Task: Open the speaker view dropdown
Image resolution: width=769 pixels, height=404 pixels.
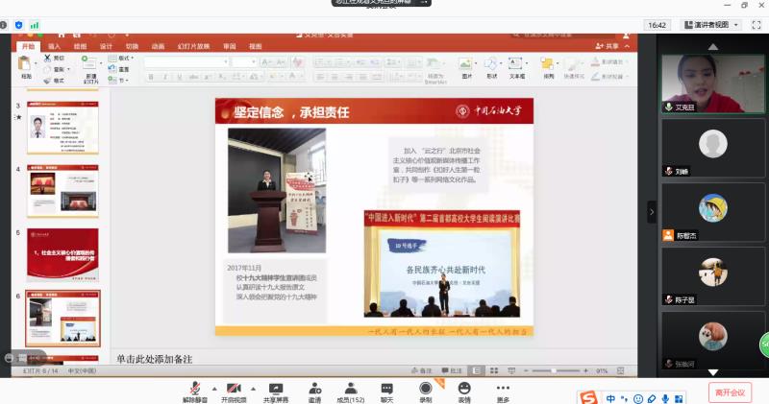Action: coord(711,24)
